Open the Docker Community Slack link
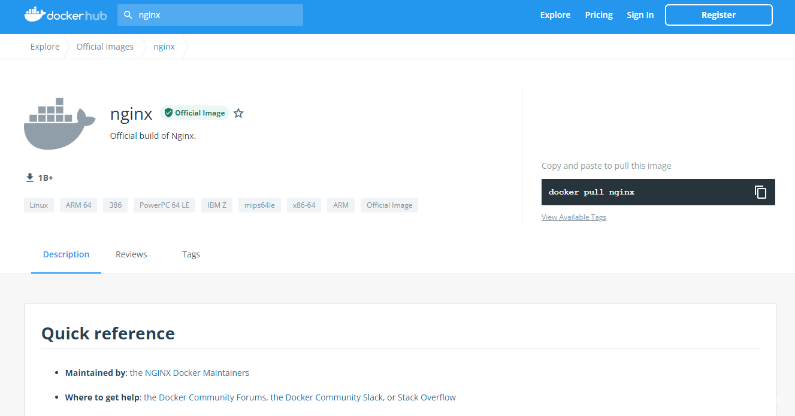 coord(327,397)
